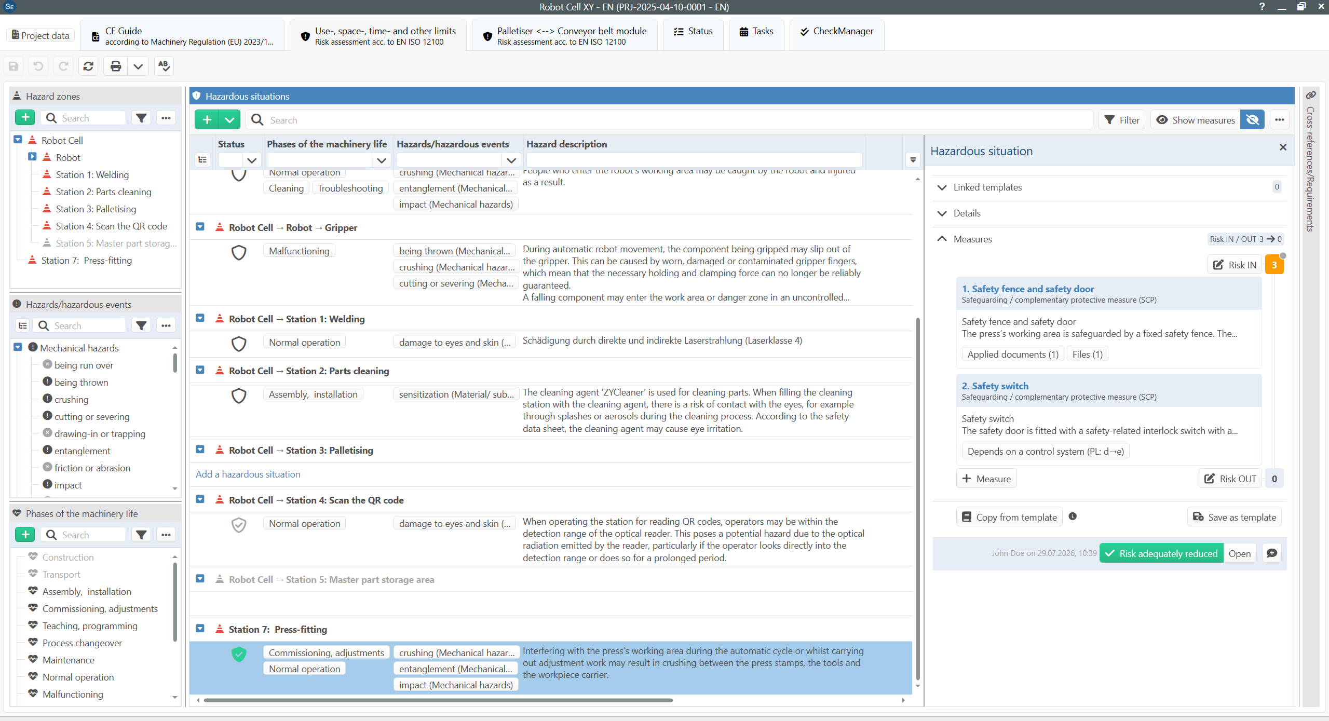
Task: Click the redo arrow icon
Action: [63, 66]
